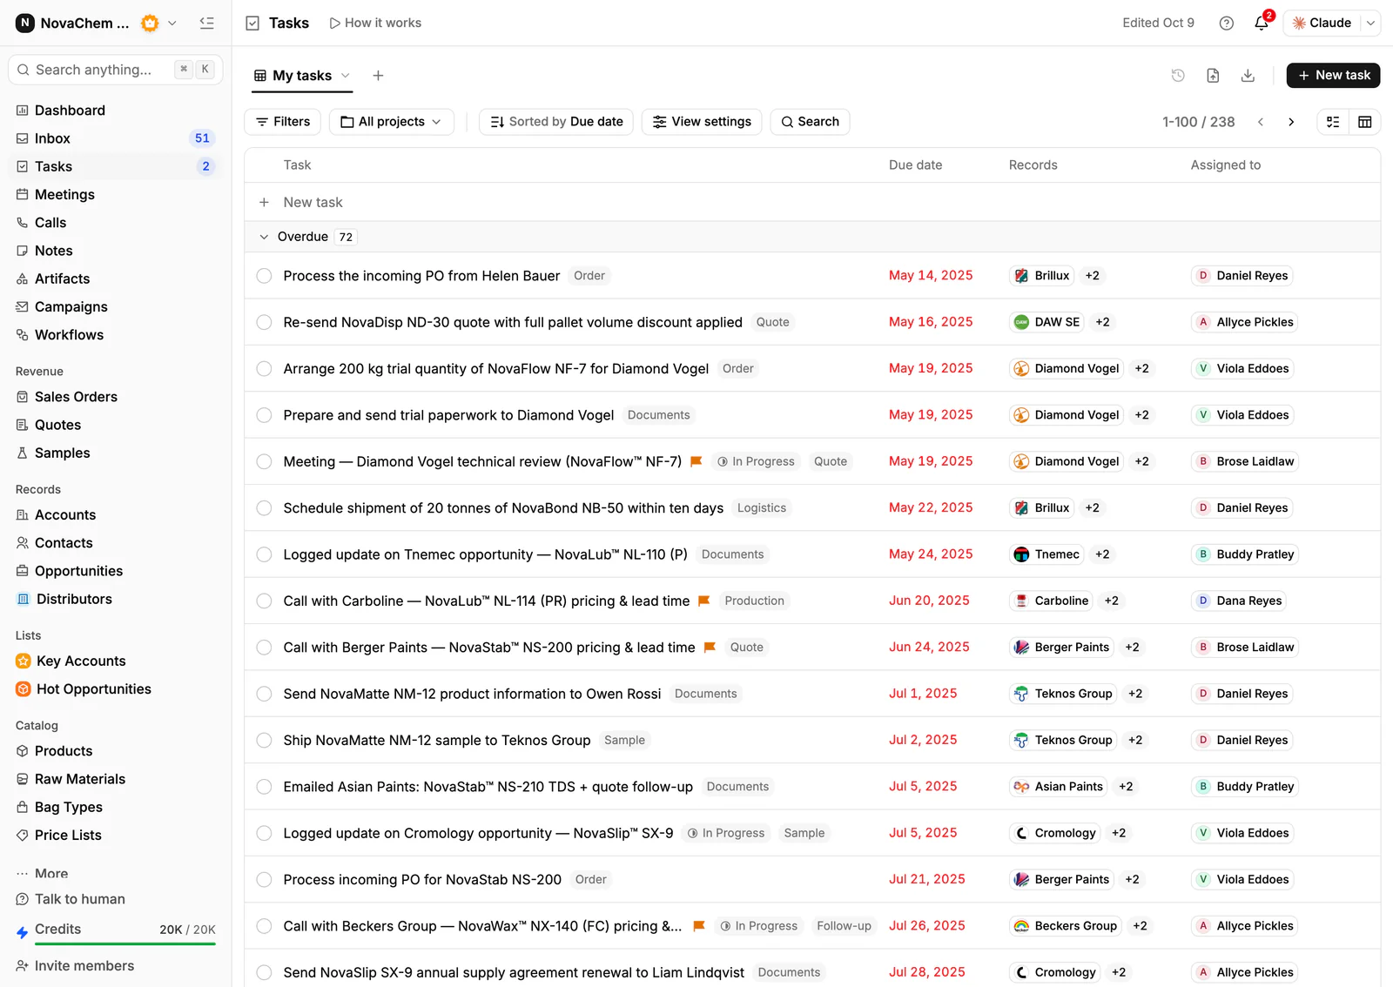1393x987 pixels.
Task: Collapse the sidebar with the panel icon
Action: click(x=206, y=23)
